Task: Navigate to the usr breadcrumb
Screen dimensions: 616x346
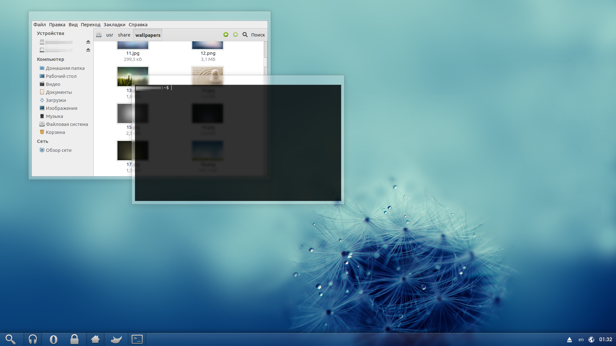Action: tap(110, 35)
